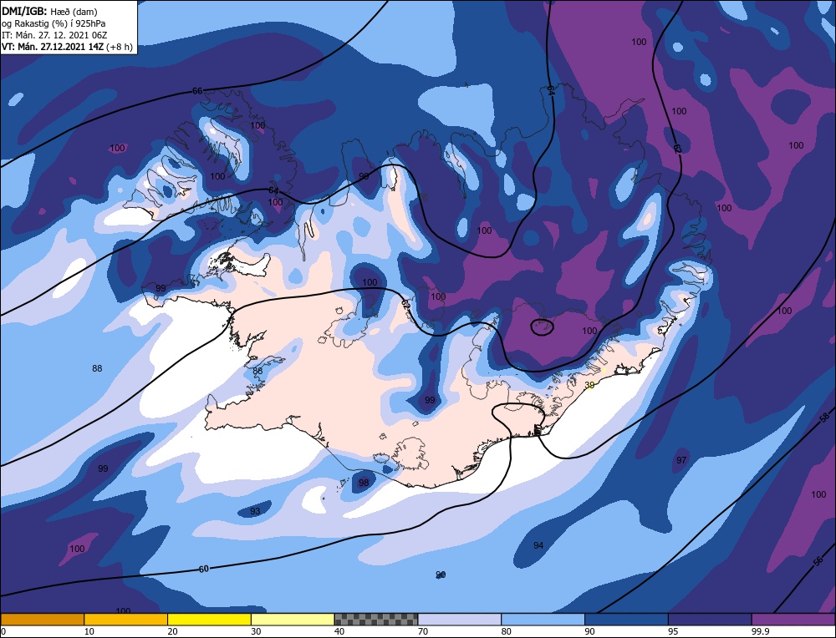Viewport: 836px width, 638px height.
Task: Click the pale yellow 30–40 legend swatch
Action: 293,619
